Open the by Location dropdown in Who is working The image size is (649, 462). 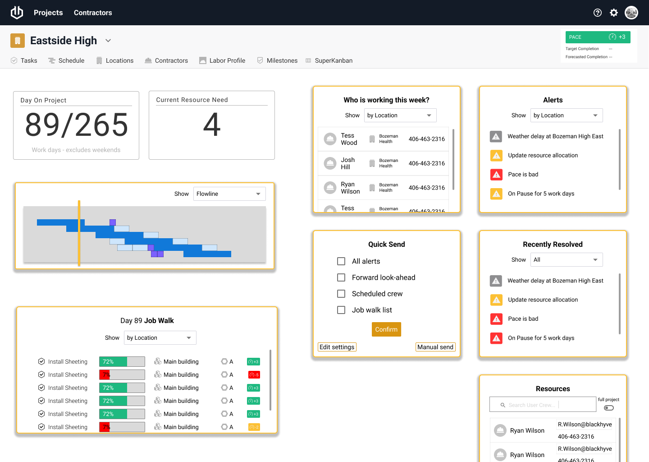400,115
